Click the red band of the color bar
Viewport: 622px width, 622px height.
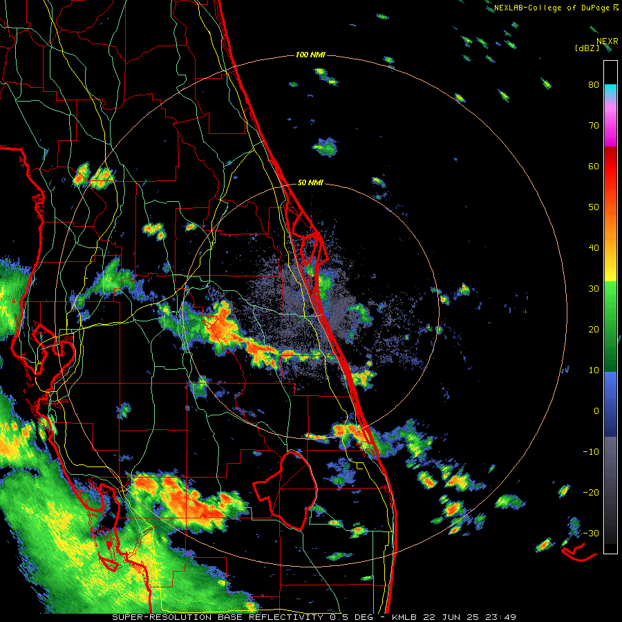pyautogui.click(x=610, y=167)
